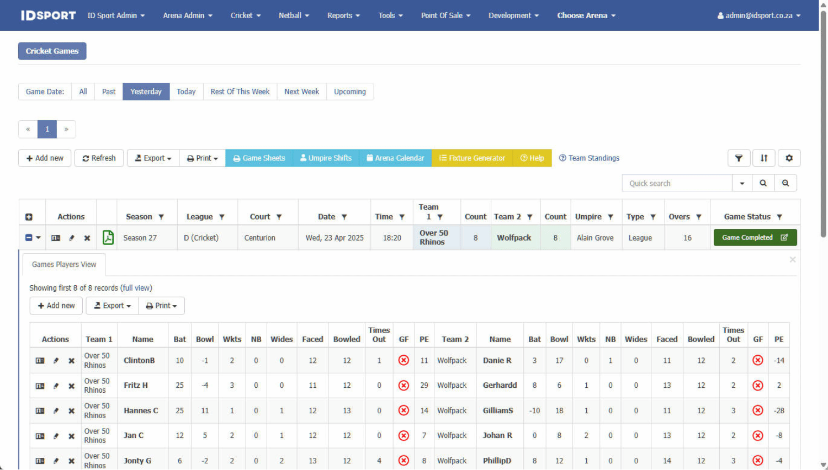Image resolution: width=828 pixels, height=470 pixels.
Task: Click the filter funnel icon in toolbar
Action: [739, 158]
